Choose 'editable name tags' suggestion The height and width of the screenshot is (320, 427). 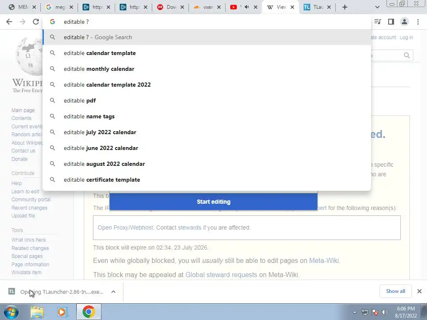(207, 116)
